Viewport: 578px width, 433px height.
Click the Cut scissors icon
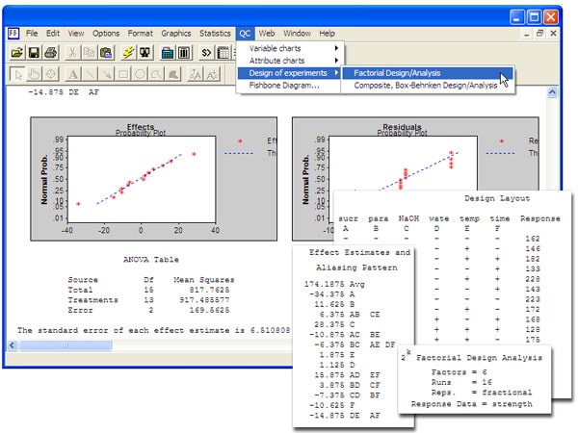[x=73, y=52]
